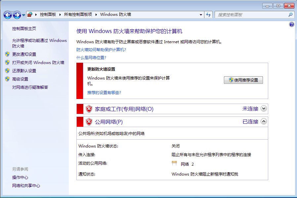This screenshot has height=198, width=297.
Task: Click 已连接 status text
Action: 250,121
